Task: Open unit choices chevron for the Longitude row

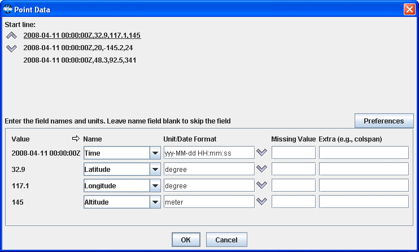Action: pos(261,185)
